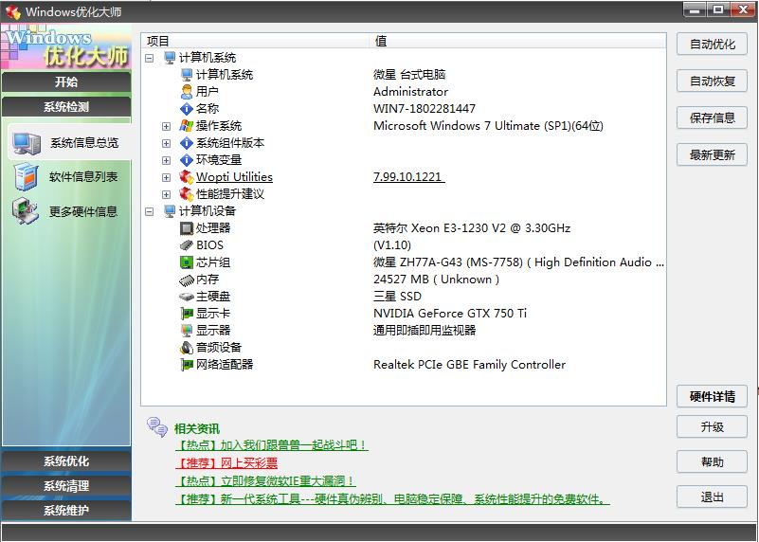
Task: Expand the 系统组件版本 node
Action: [x=167, y=143]
